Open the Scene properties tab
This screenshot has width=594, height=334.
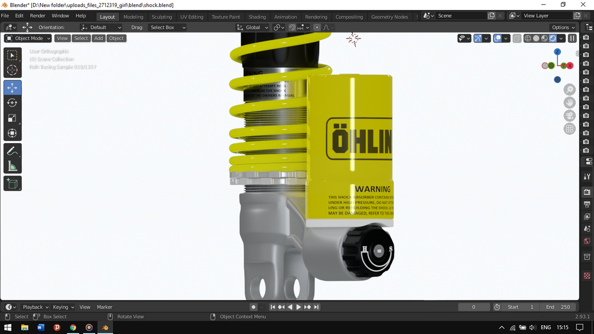[587, 229]
